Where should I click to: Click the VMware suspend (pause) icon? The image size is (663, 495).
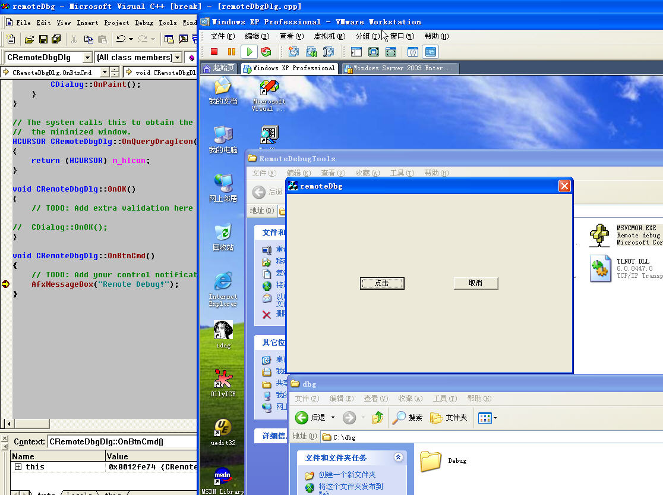231,52
